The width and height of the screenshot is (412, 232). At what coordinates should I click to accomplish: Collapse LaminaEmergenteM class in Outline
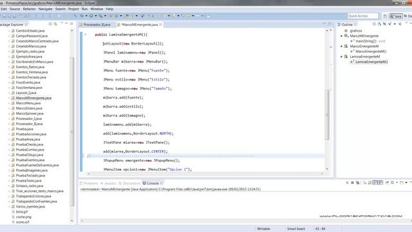click(342, 57)
